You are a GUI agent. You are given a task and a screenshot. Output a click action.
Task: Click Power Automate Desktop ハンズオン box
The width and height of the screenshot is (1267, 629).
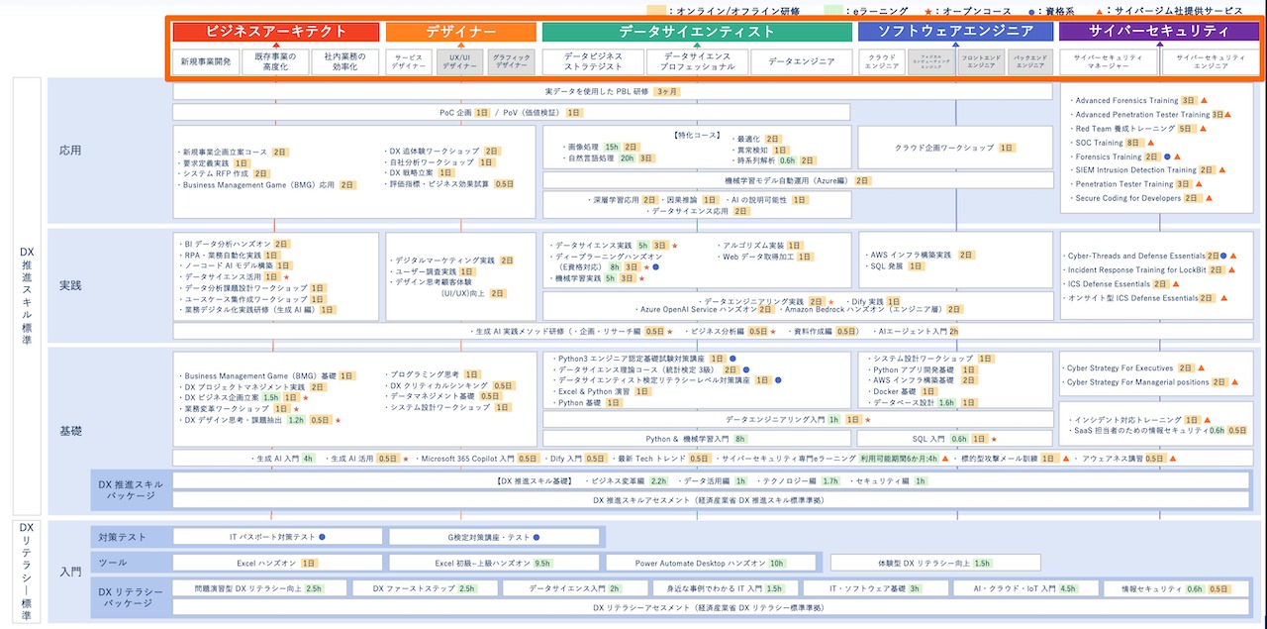pos(711,563)
